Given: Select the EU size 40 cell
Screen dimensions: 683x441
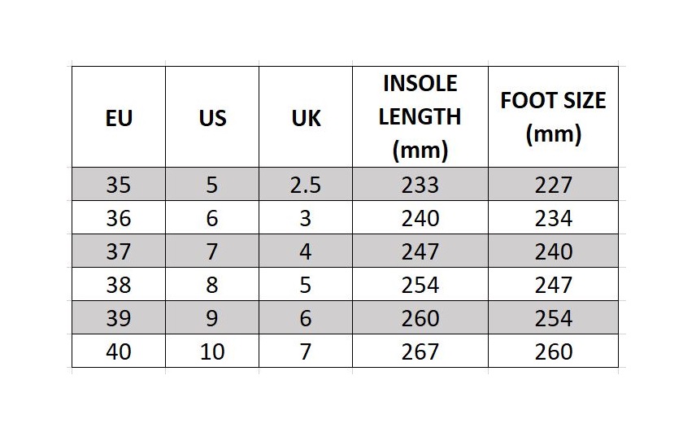Looking at the screenshot, I should click(119, 351).
